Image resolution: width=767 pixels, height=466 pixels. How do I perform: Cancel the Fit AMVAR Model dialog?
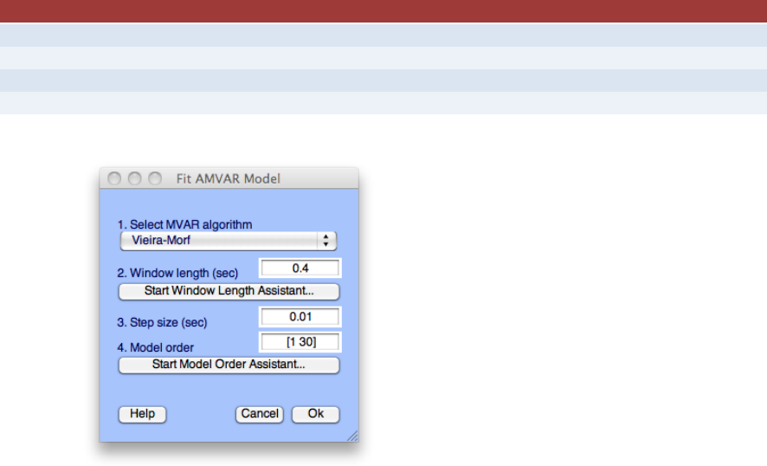[259, 414]
